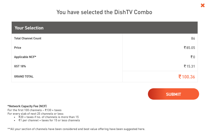The image size is (209, 139).
Task: Select the Total Channel Count label
Action: (28, 38)
